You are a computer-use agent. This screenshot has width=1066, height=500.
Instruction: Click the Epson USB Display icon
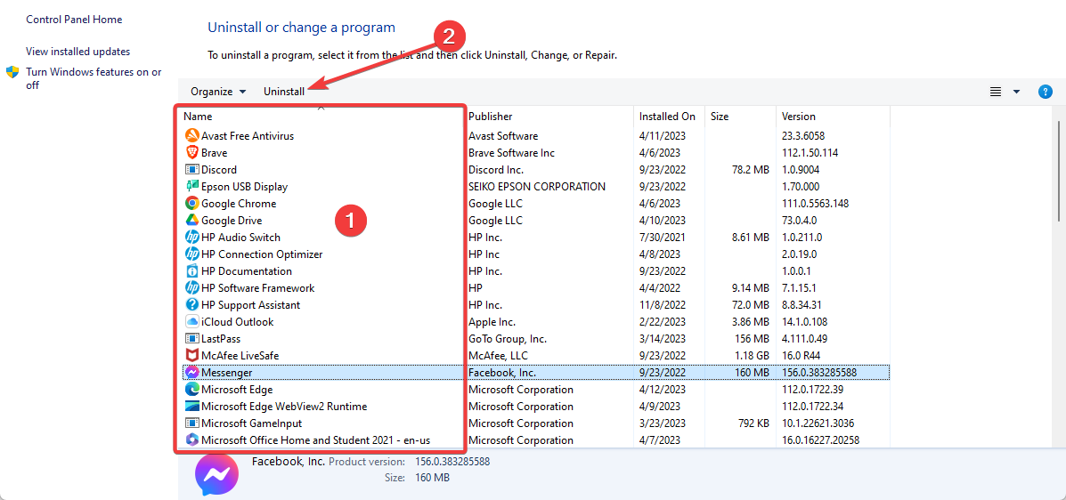point(191,186)
